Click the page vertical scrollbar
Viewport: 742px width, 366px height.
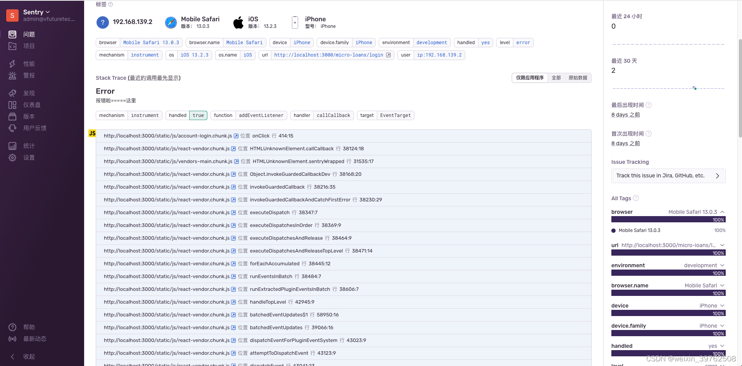[x=740, y=88]
